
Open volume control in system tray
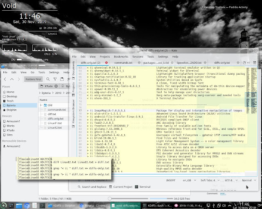point(224,206)
